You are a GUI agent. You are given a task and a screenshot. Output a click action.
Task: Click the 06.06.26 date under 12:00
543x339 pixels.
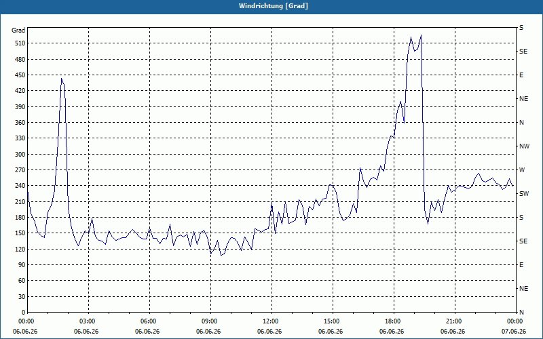point(269,332)
